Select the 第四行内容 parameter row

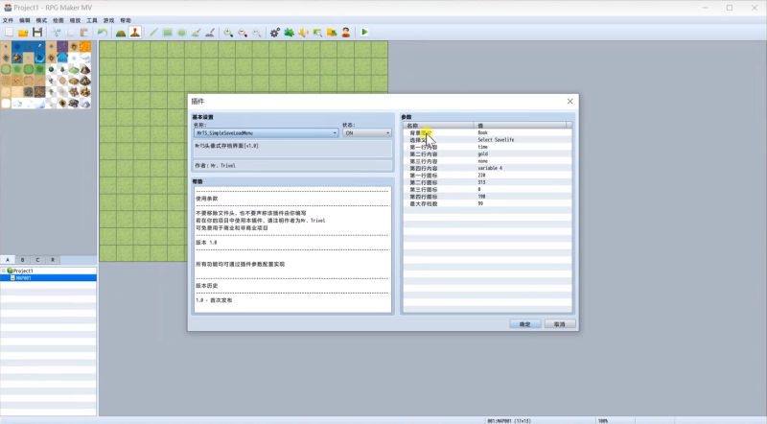[487, 168]
